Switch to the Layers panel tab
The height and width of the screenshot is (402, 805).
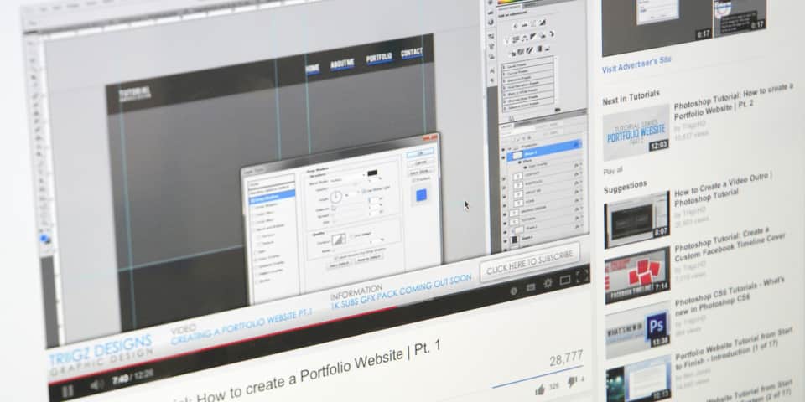click(x=506, y=126)
